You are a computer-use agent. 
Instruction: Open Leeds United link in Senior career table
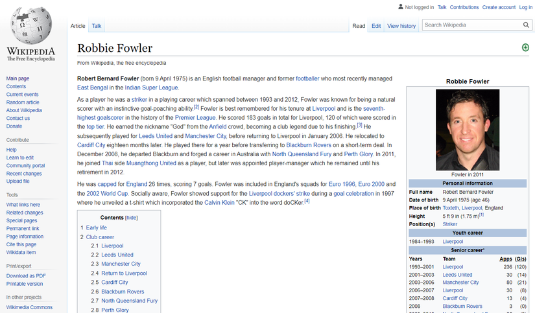(x=458, y=275)
